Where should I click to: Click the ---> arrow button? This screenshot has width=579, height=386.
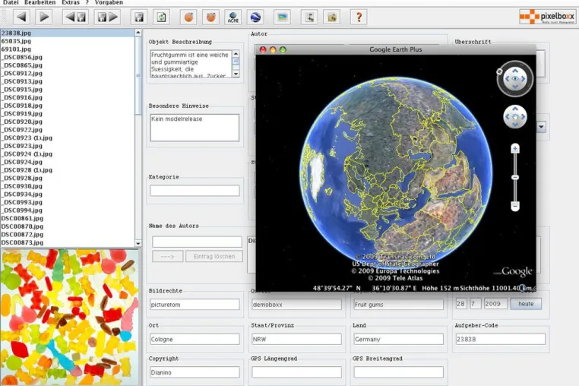coord(168,256)
